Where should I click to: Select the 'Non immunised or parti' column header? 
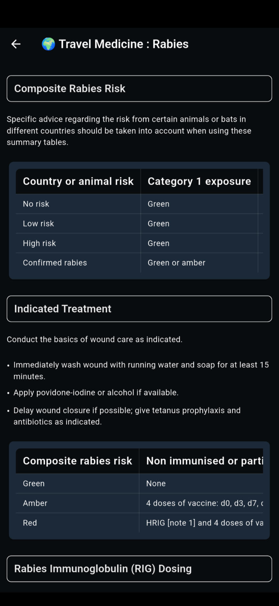204,461
